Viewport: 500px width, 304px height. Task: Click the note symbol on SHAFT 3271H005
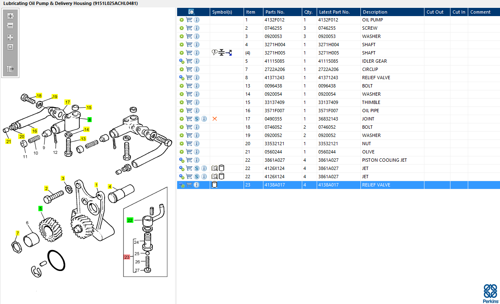pos(214,52)
